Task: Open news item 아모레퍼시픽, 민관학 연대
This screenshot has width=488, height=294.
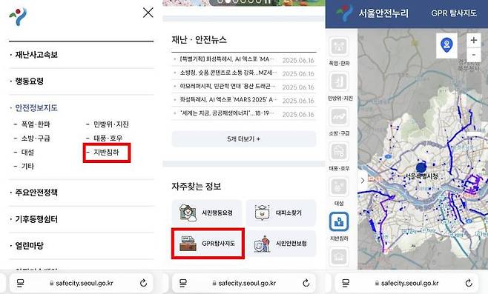Action: pyautogui.click(x=228, y=86)
